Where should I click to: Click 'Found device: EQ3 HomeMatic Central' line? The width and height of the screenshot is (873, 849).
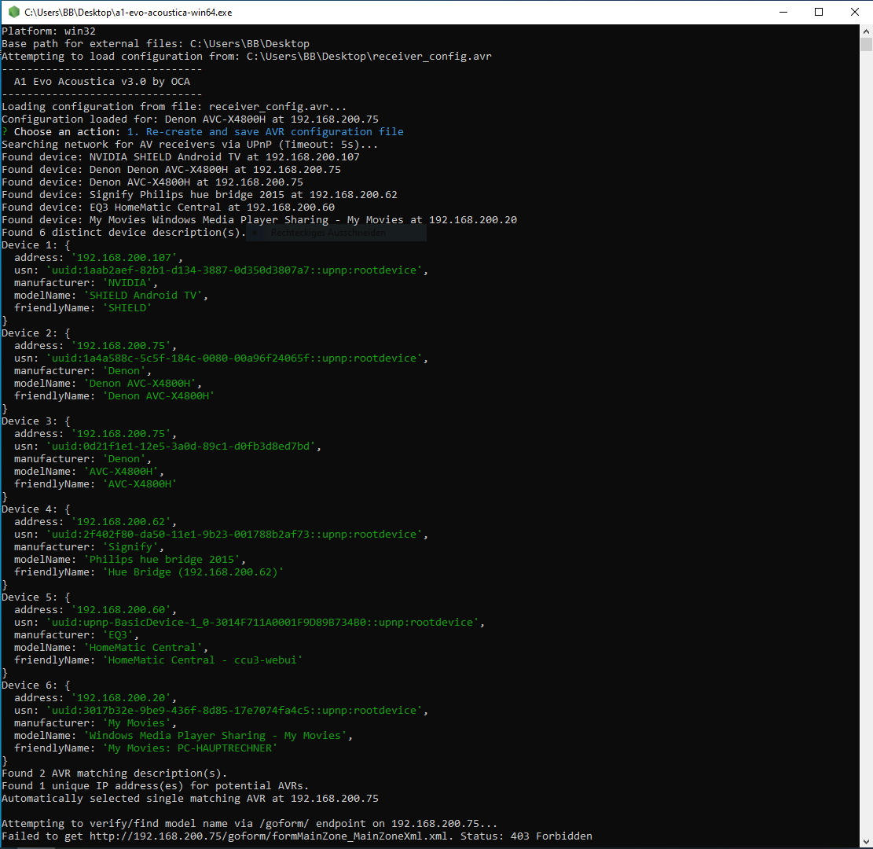point(168,208)
